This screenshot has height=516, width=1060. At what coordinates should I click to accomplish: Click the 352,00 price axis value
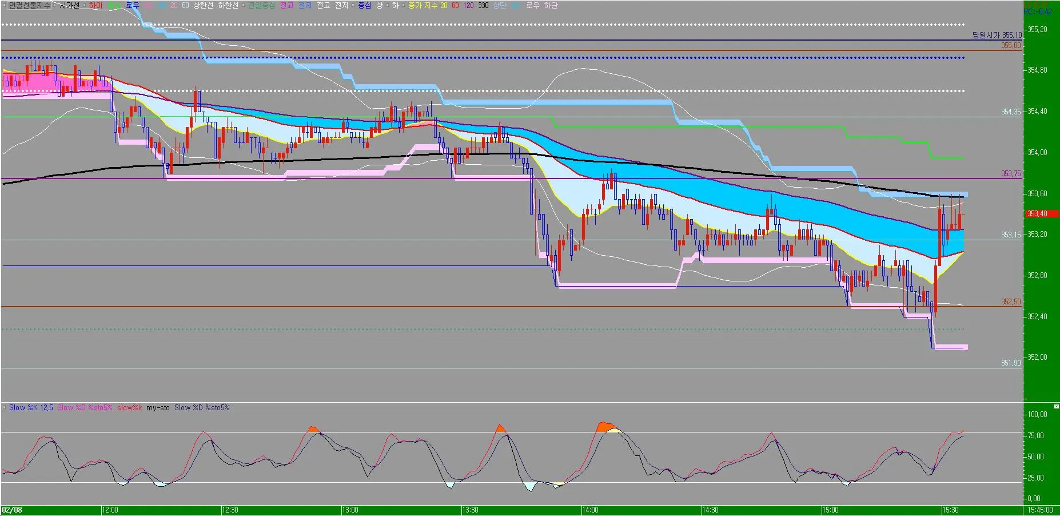[x=1037, y=357]
